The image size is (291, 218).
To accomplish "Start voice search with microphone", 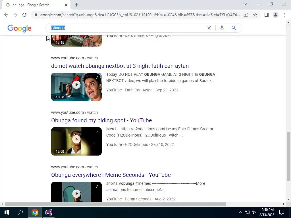I will pos(222,28).
